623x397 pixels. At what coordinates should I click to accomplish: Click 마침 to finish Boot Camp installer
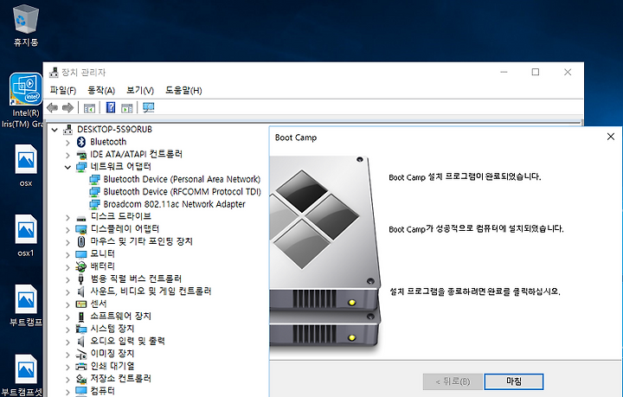(x=514, y=381)
